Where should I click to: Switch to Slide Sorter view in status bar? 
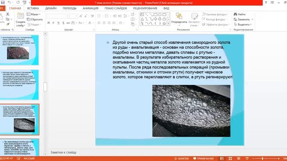[230, 158]
